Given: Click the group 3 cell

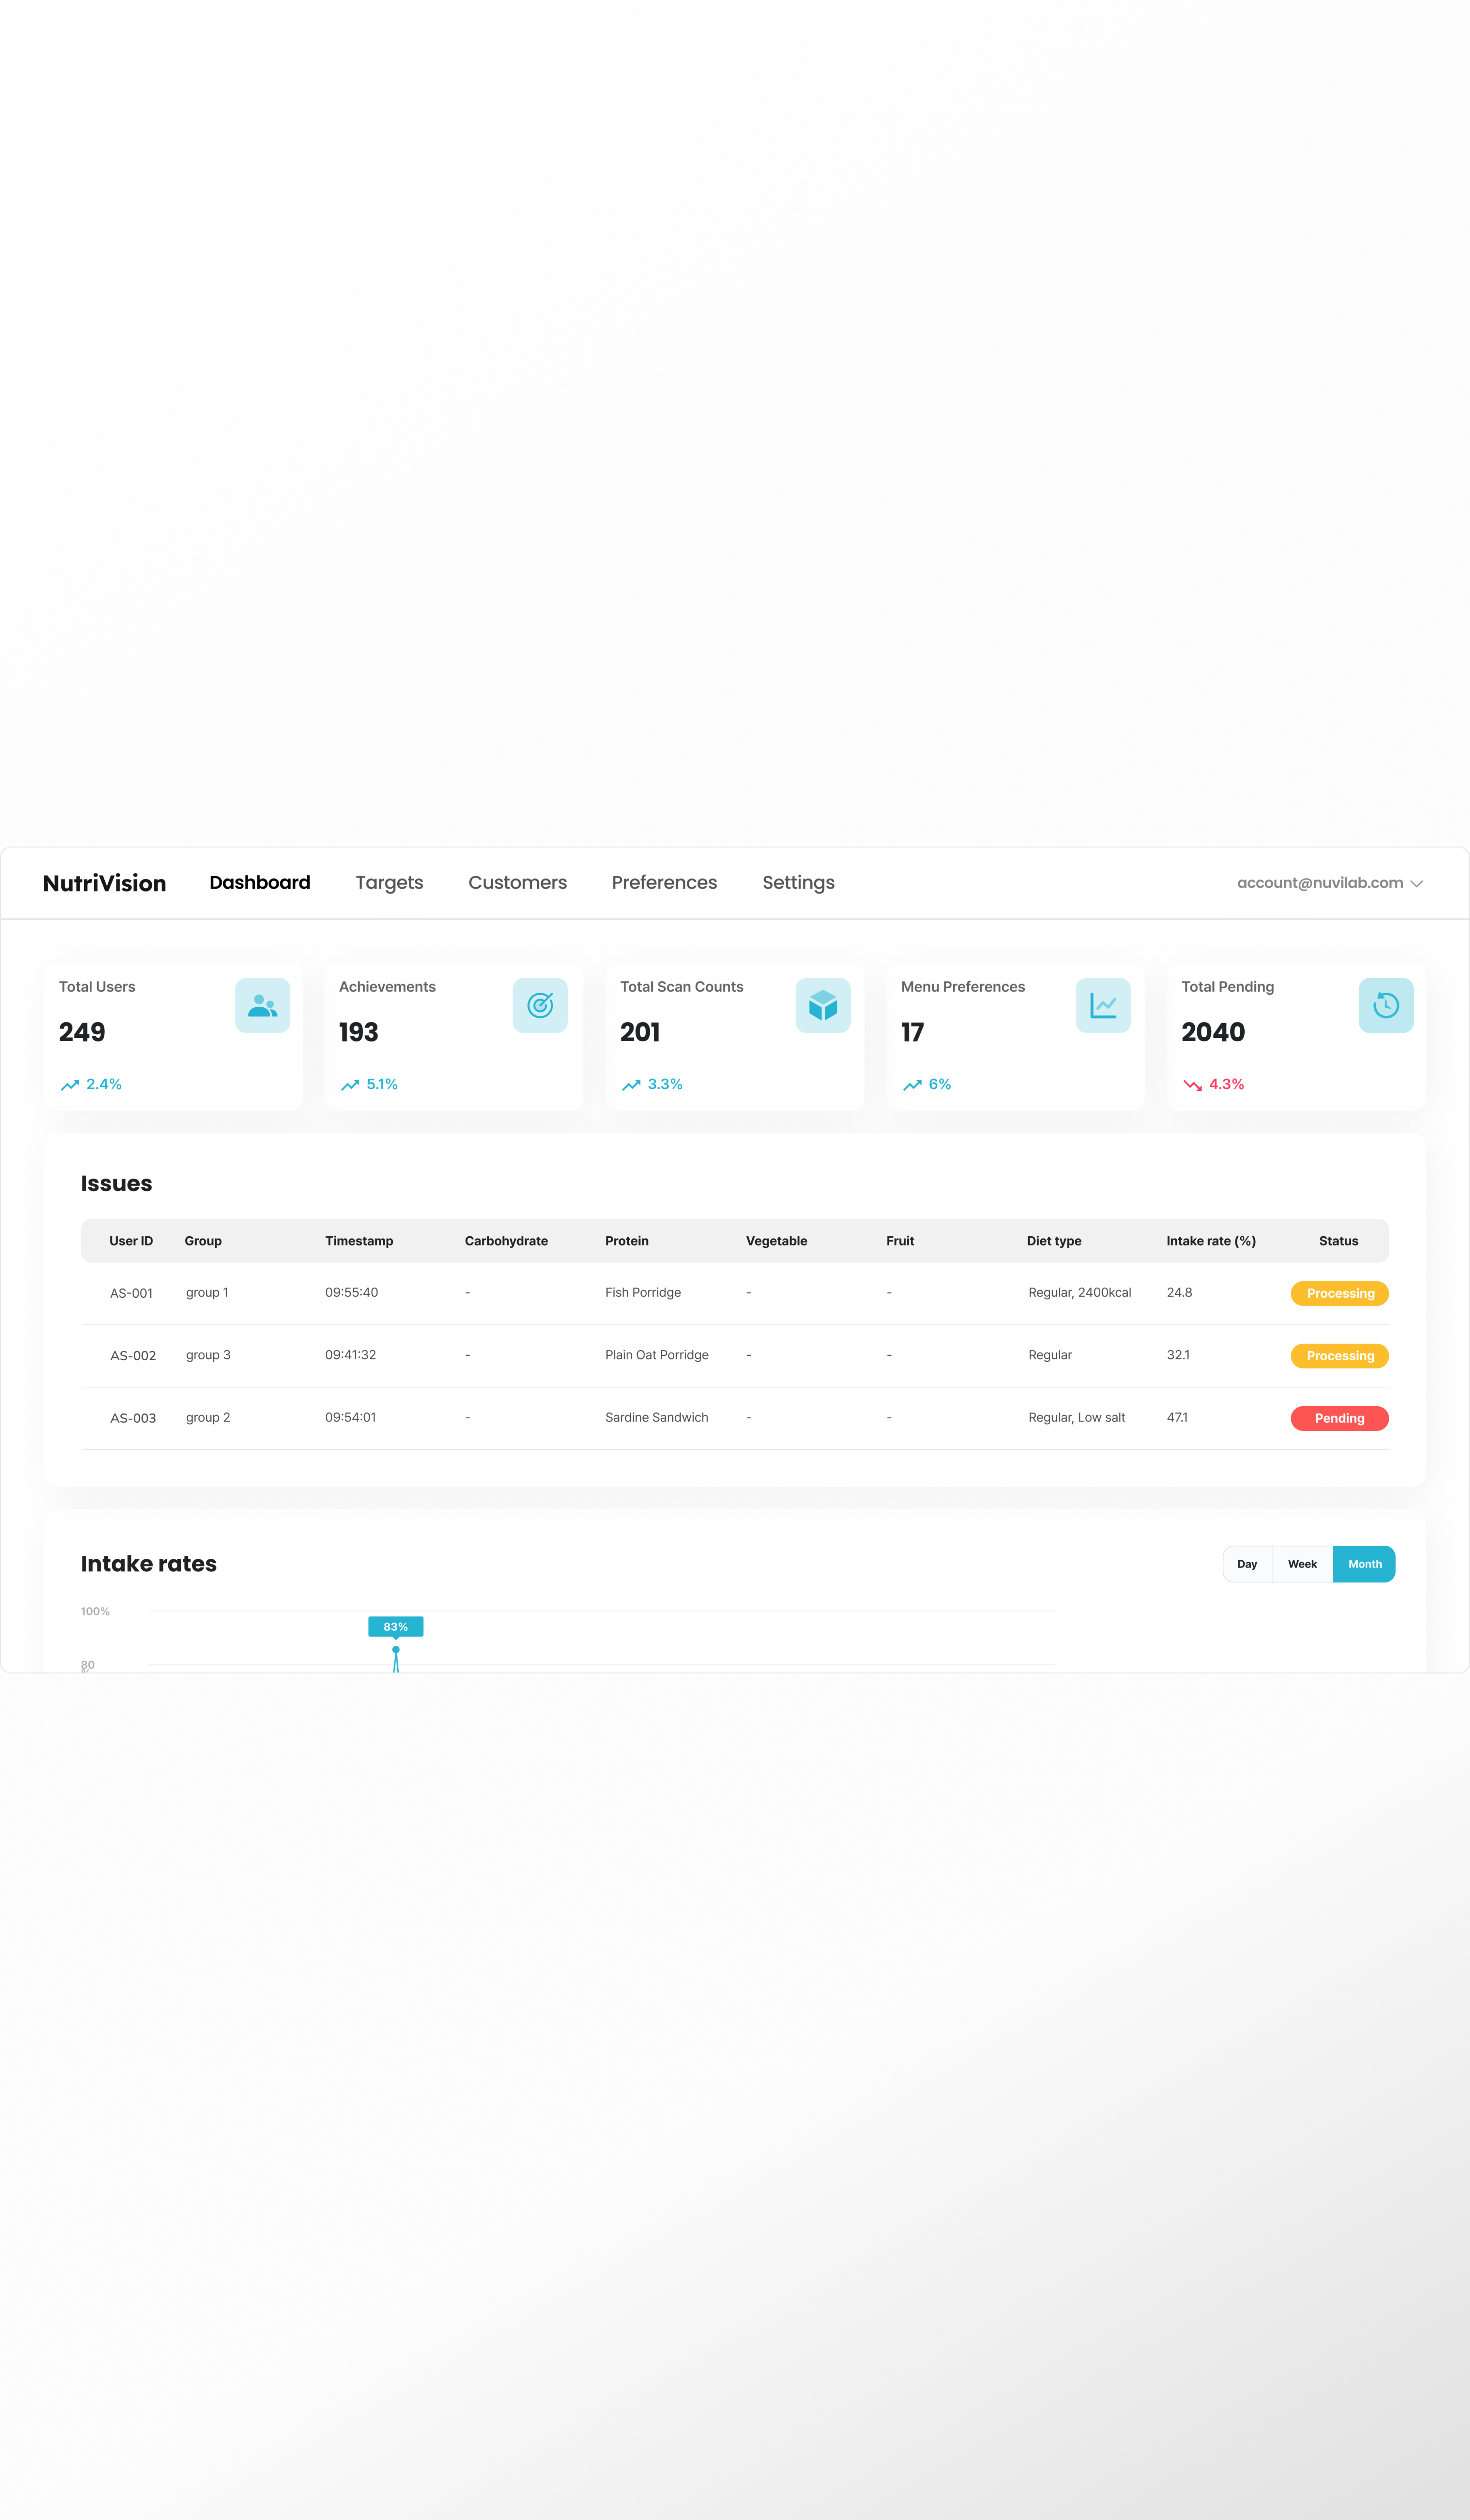Looking at the screenshot, I should tap(208, 1355).
